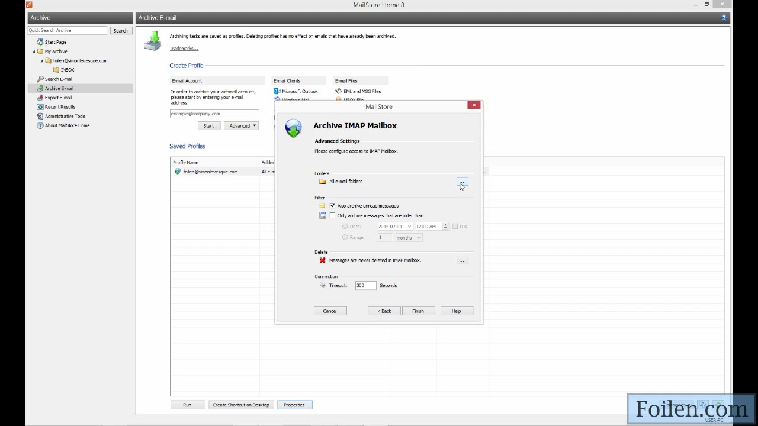Click the EML and MSG Files link
Image resolution: width=758 pixels, height=426 pixels.
coord(362,91)
